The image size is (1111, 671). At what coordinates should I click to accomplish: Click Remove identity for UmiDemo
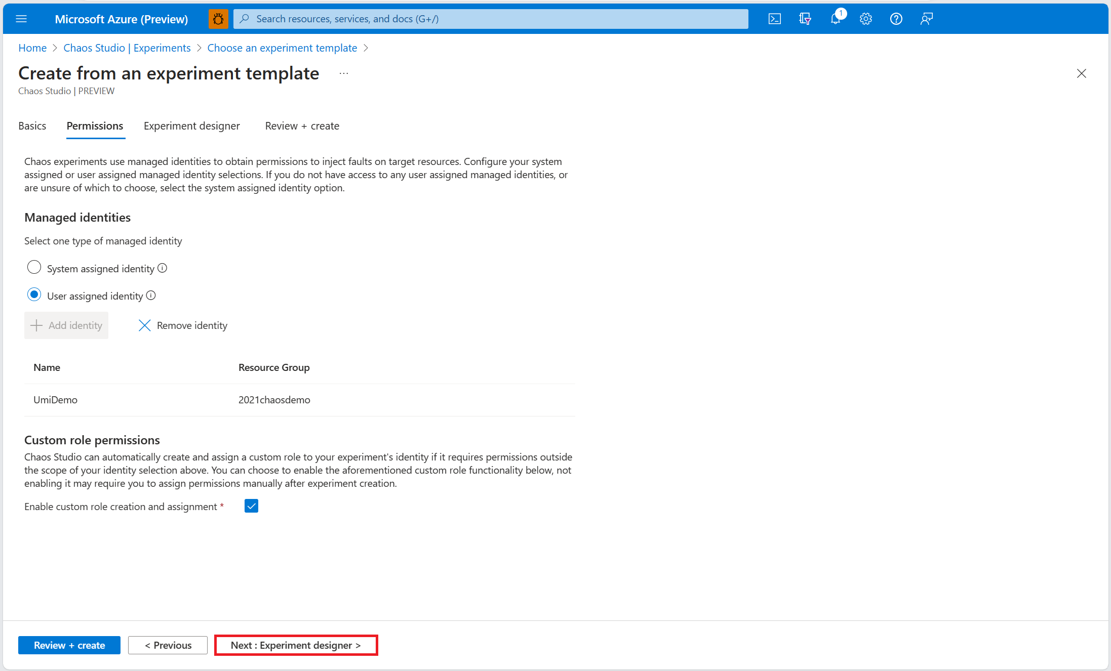[182, 325]
